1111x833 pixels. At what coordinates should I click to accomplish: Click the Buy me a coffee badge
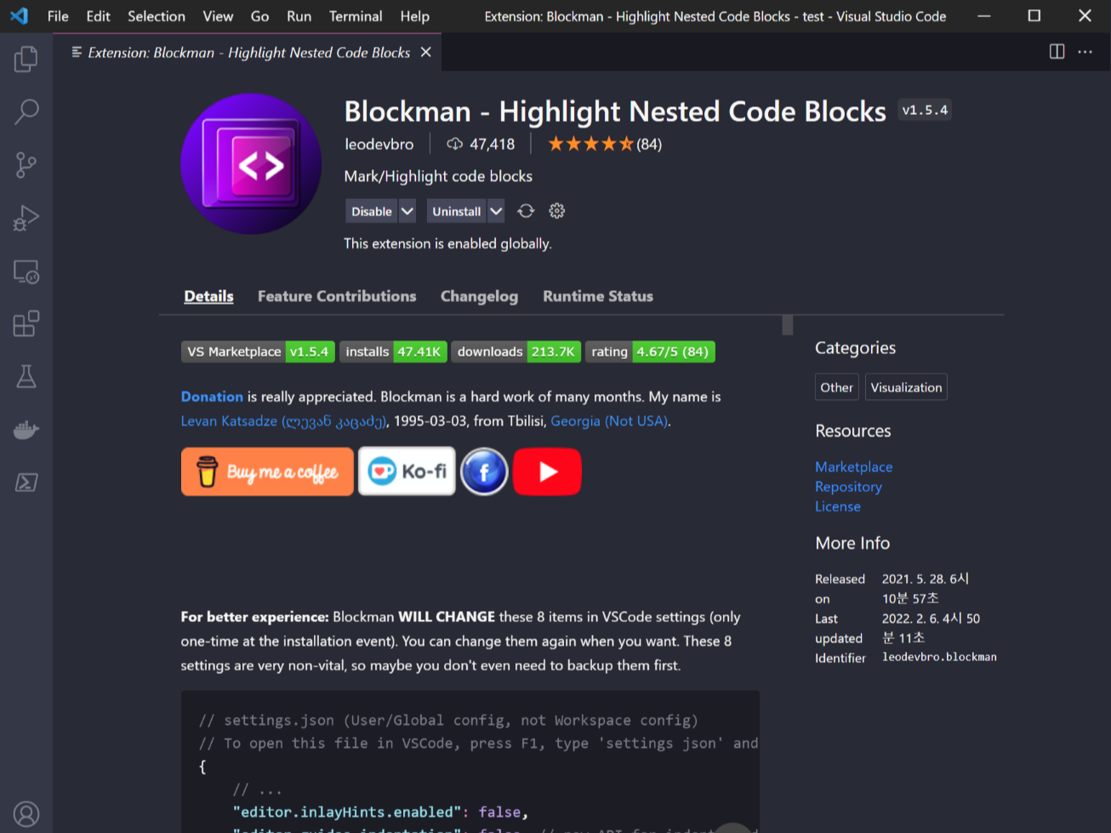tap(267, 471)
